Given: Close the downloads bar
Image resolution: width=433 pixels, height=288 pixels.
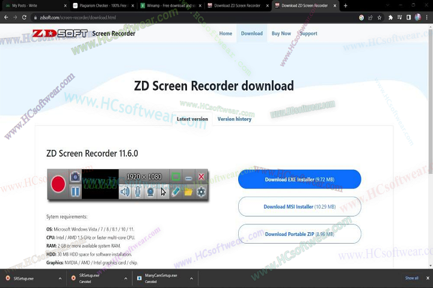Looking at the screenshot, I should pos(428,278).
